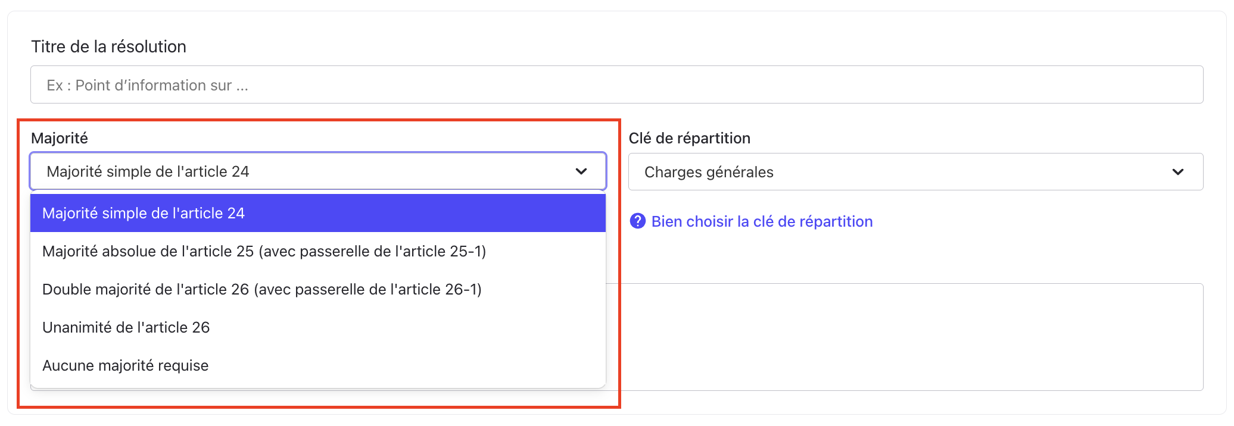Viewport: 1234px width, 426px height.
Task: Open 'Bien choisir la clé de répartition' link
Action: pos(762,221)
